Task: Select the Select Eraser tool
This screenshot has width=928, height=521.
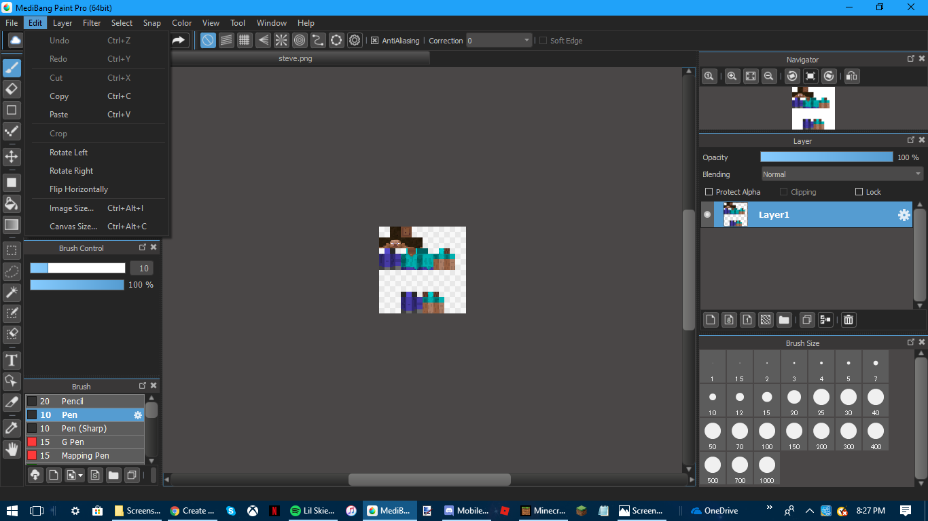Action: 12,334
